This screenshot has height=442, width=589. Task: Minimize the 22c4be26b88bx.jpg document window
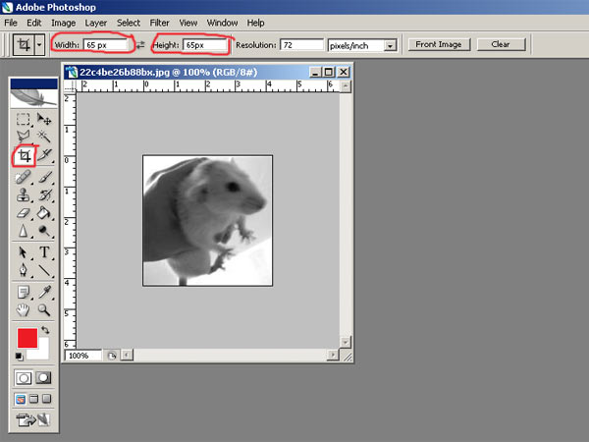tap(315, 72)
